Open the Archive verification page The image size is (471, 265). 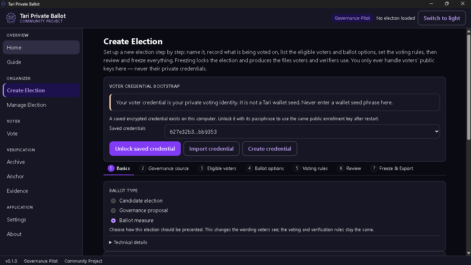41,162
